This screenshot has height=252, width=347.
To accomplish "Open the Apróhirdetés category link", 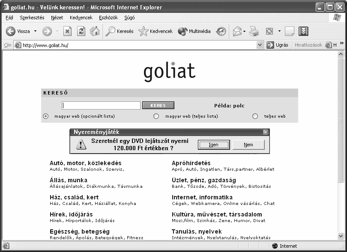I will click(x=191, y=163).
